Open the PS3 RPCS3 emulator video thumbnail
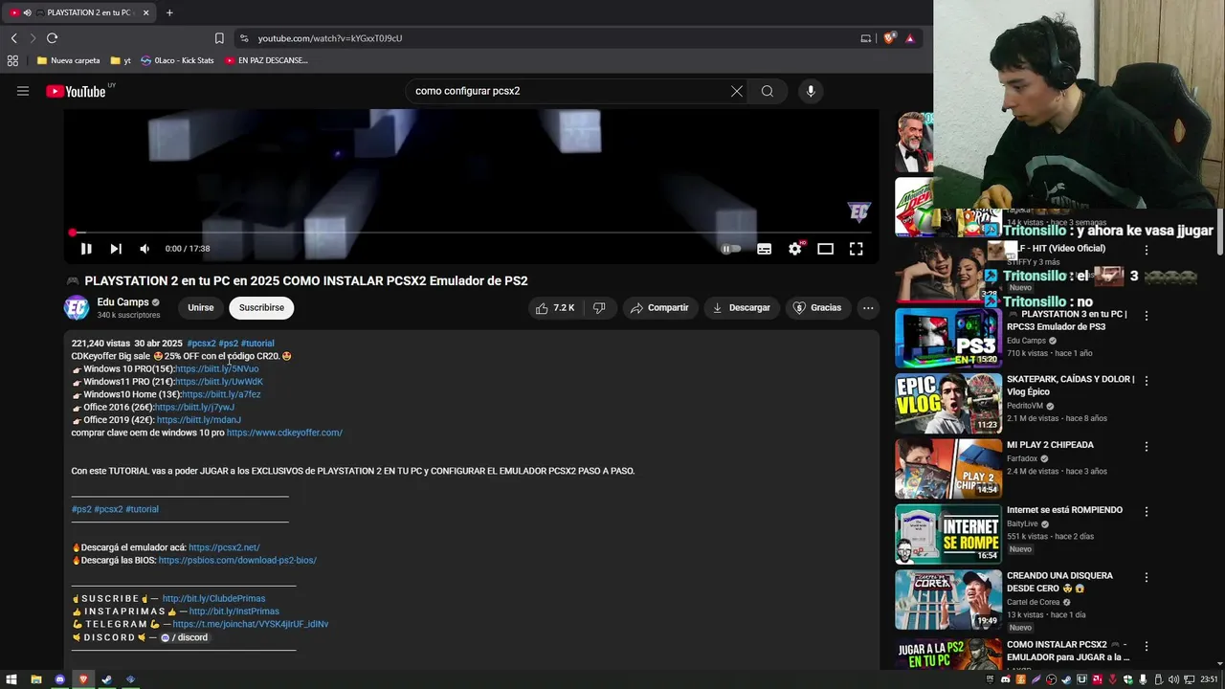 coord(948,338)
